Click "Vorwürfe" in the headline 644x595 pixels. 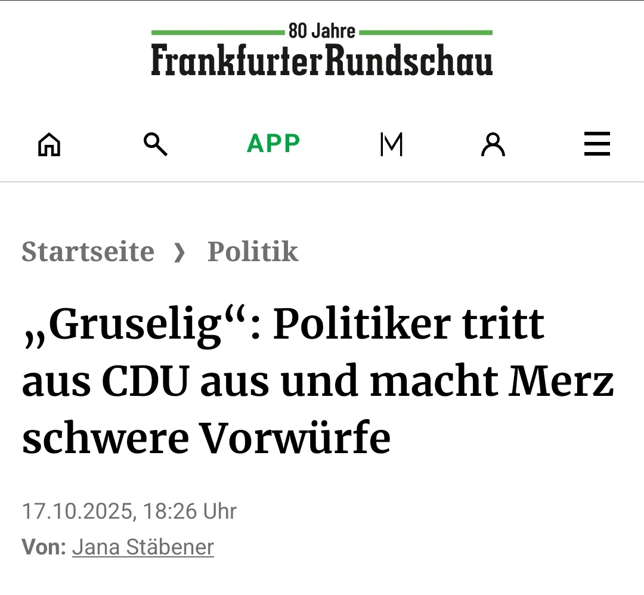click(x=295, y=438)
